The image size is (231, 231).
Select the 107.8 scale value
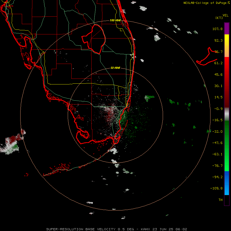217,29
